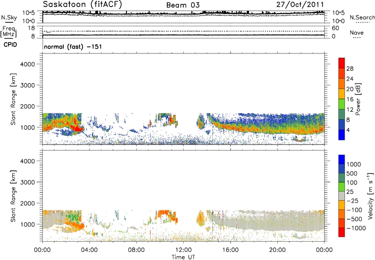
Task: Click the '28' label on Power colorbar
Action: click(350, 69)
